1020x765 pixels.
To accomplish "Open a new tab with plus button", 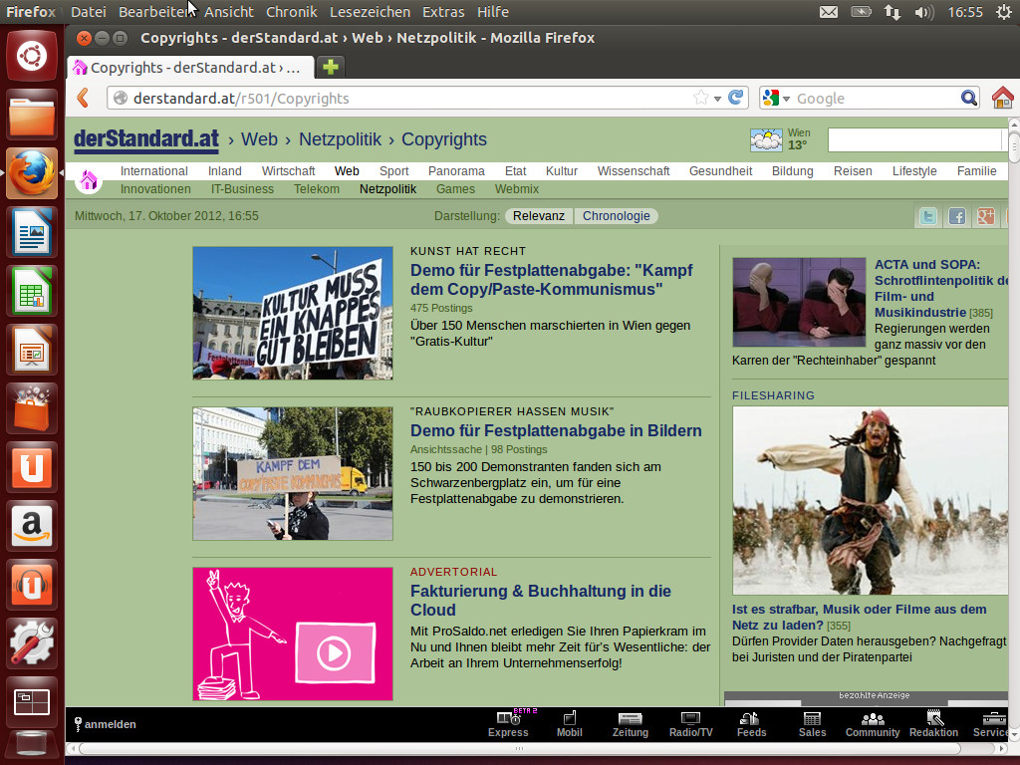I will 331,67.
